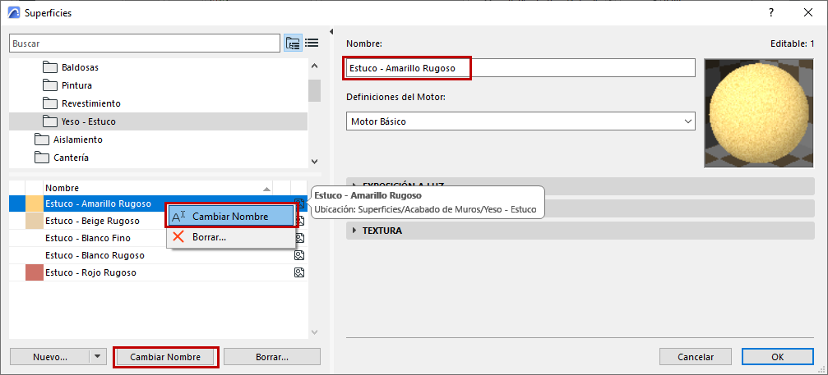Click the Archicad logo in title bar
Screen dimensions: 828x375
(14, 12)
